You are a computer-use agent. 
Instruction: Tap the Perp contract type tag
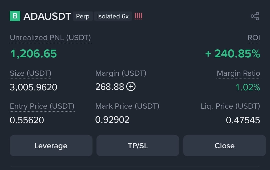pos(83,16)
